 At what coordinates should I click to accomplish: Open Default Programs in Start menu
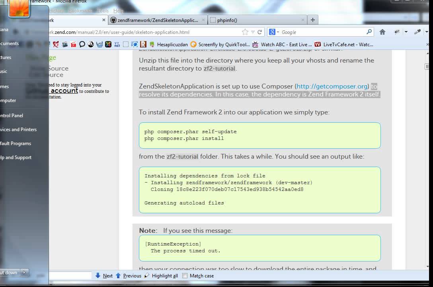click(x=16, y=143)
